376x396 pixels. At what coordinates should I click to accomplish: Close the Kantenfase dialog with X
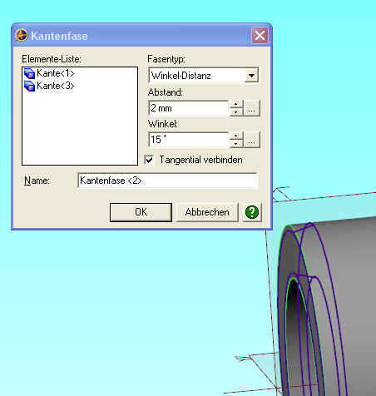[x=260, y=35]
